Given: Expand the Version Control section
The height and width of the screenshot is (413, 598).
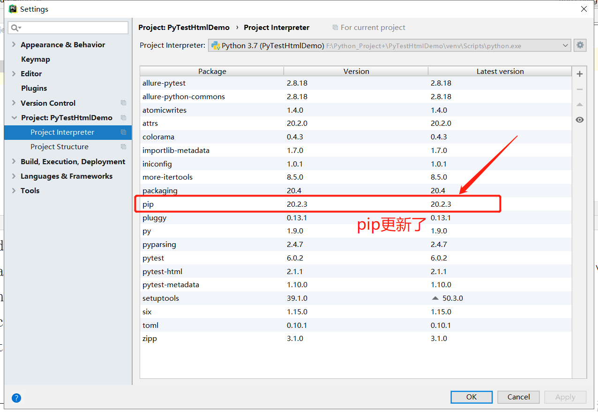Looking at the screenshot, I should tap(14, 103).
